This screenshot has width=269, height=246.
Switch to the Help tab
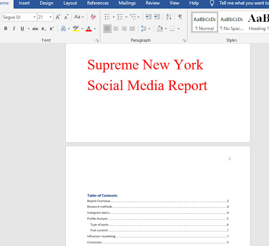coord(194,3)
